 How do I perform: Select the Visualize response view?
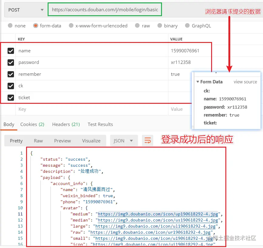tap(91, 141)
